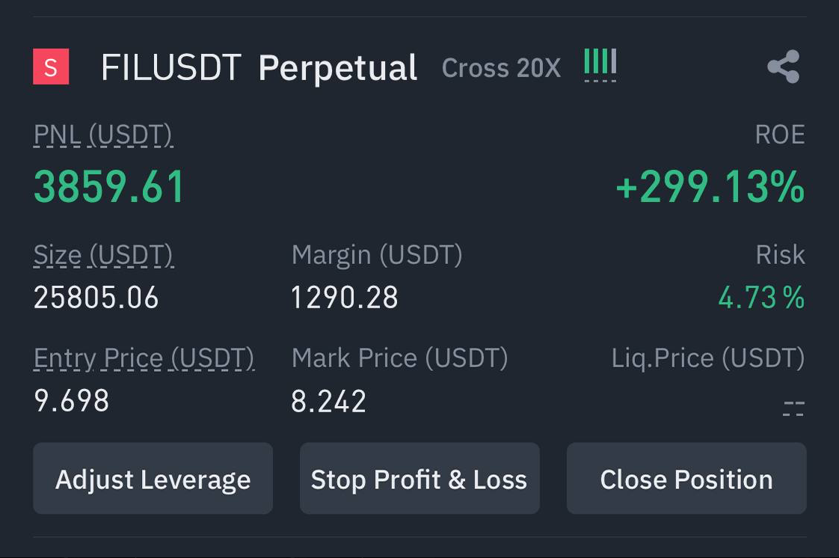
Task: Open Stop Profit & Loss settings
Action: 419,479
